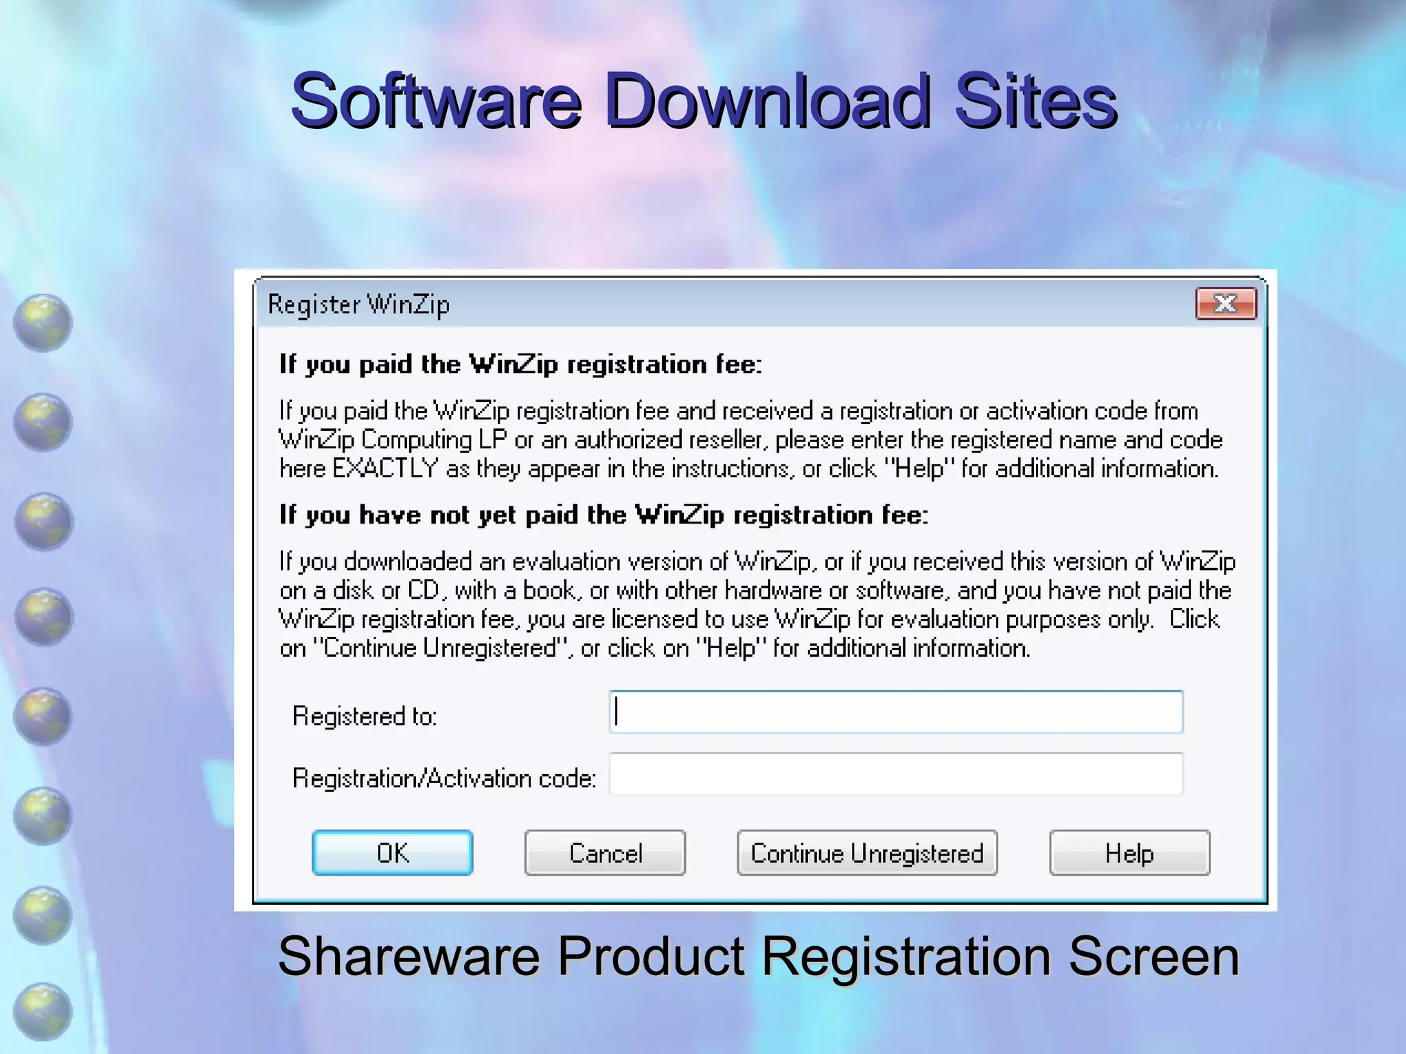Click the Register WinZip title bar text
The height and width of the screenshot is (1054, 1406).
(359, 304)
